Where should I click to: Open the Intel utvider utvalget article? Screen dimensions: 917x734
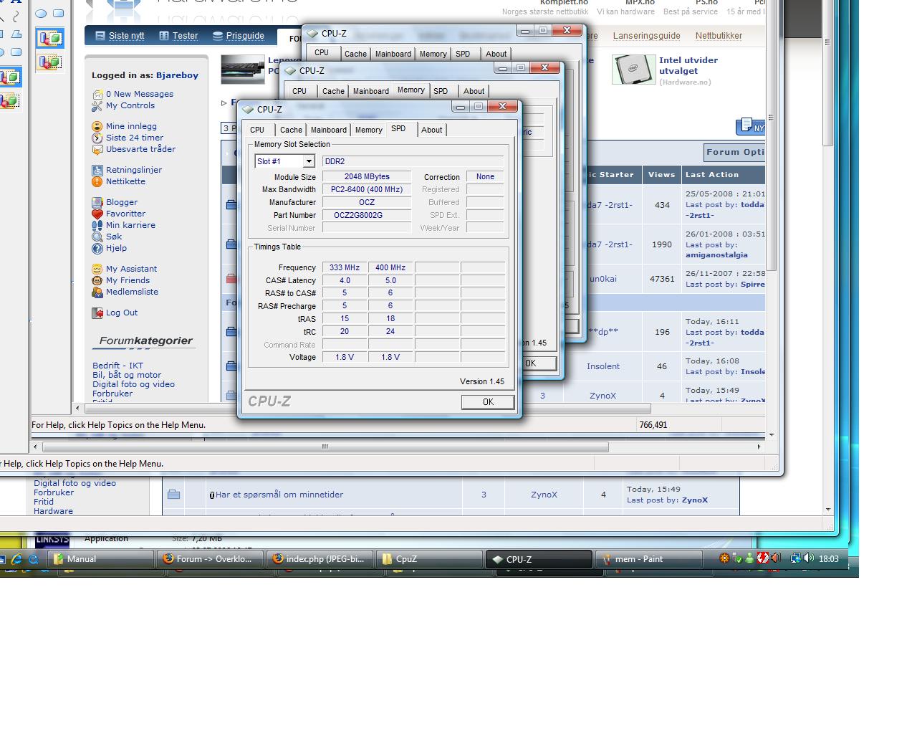tap(688, 66)
